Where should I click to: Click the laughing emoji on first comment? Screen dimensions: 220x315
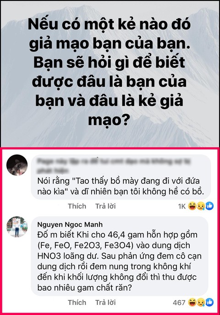coord(192,206)
